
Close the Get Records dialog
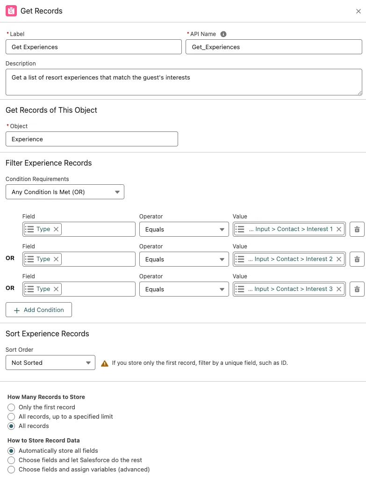359,11
